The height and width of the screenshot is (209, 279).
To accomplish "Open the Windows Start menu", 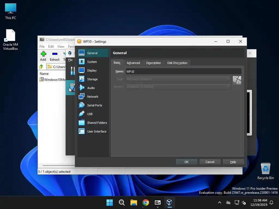I will (110, 202).
